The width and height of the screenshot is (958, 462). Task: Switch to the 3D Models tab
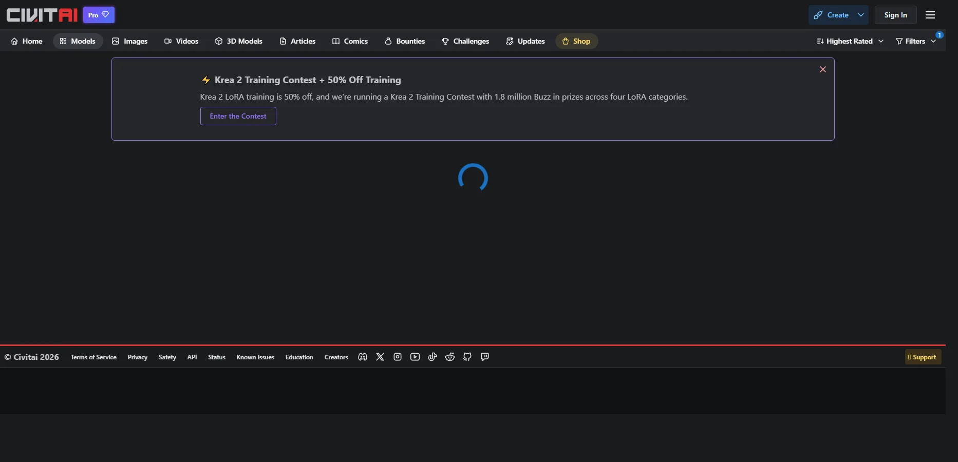tap(239, 41)
